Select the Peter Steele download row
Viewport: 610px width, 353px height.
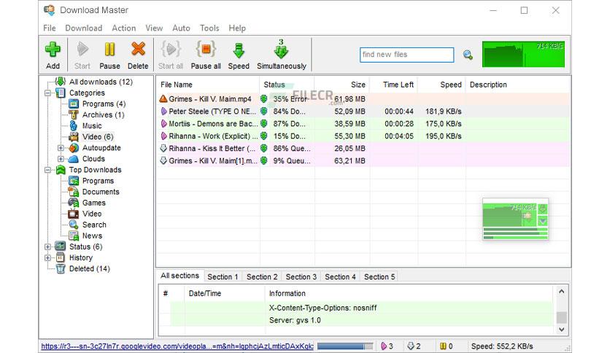(363, 111)
